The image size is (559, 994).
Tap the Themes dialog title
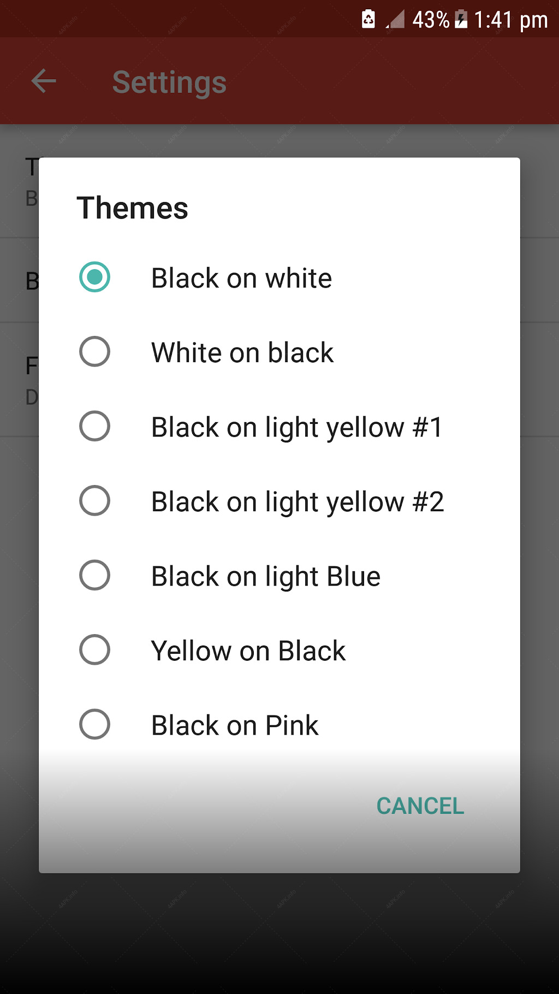tap(132, 208)
